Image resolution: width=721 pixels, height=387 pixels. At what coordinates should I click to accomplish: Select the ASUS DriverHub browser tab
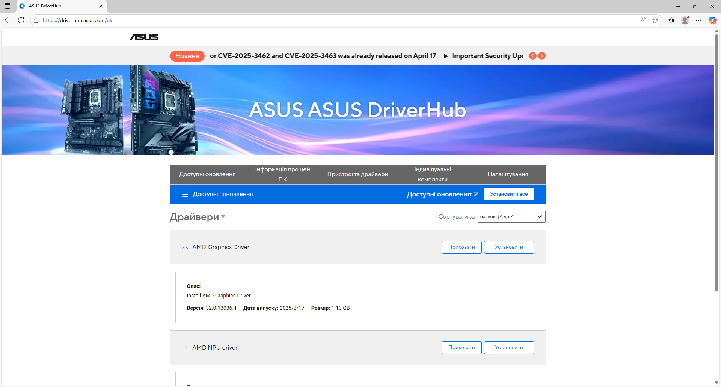pos(61,6)
